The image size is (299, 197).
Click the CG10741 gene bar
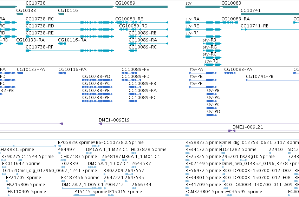[270, 14]
